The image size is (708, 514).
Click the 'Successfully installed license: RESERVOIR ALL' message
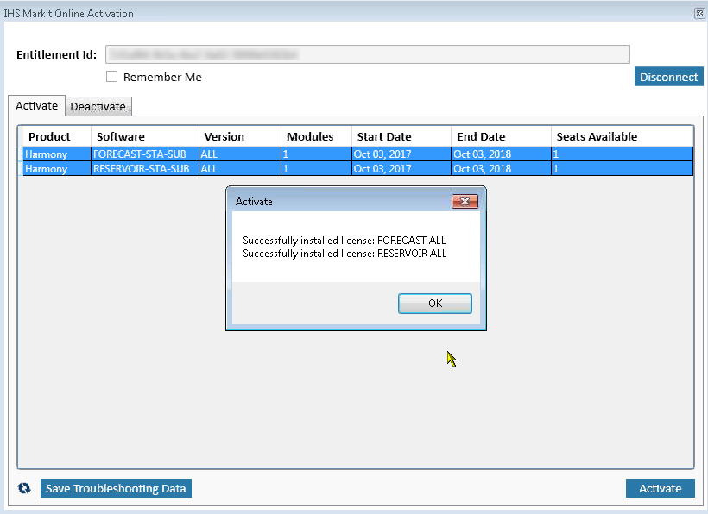[x=345, y=254]
